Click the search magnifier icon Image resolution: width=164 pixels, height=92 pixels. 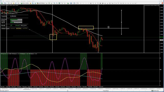coord(160,3)
